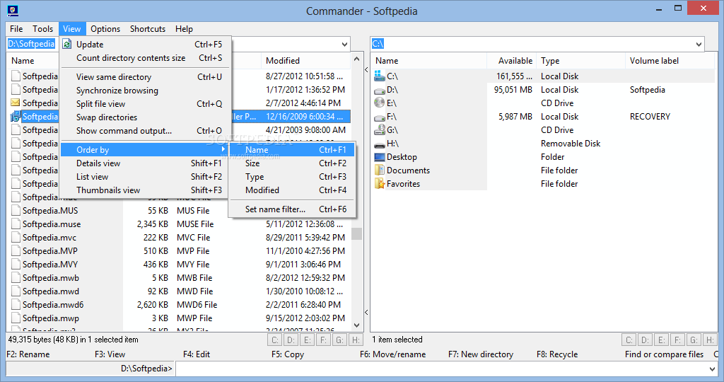Screen dimensions: 724x382
Task: Click F2: Rename button
Action: click(28, 354)
